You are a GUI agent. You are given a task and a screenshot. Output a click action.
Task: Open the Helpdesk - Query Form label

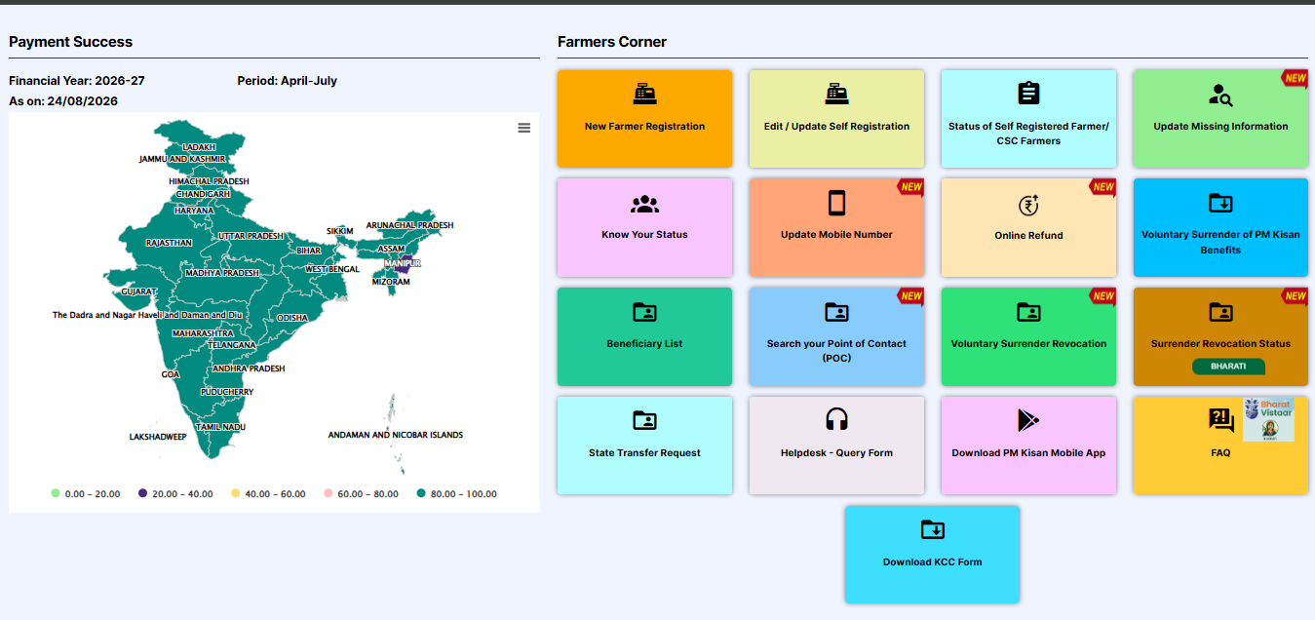point(836,452)
